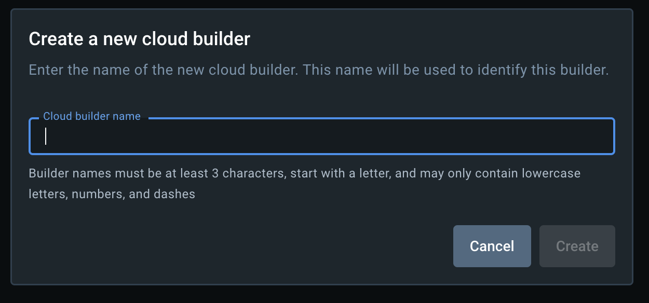The width and height of the screenshot is (649, 303).
Task: Click the text cursor in the input
Action: click(45, 136)
